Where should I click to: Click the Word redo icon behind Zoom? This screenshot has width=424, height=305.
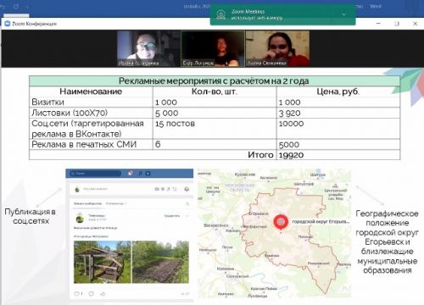coord(16,6)
